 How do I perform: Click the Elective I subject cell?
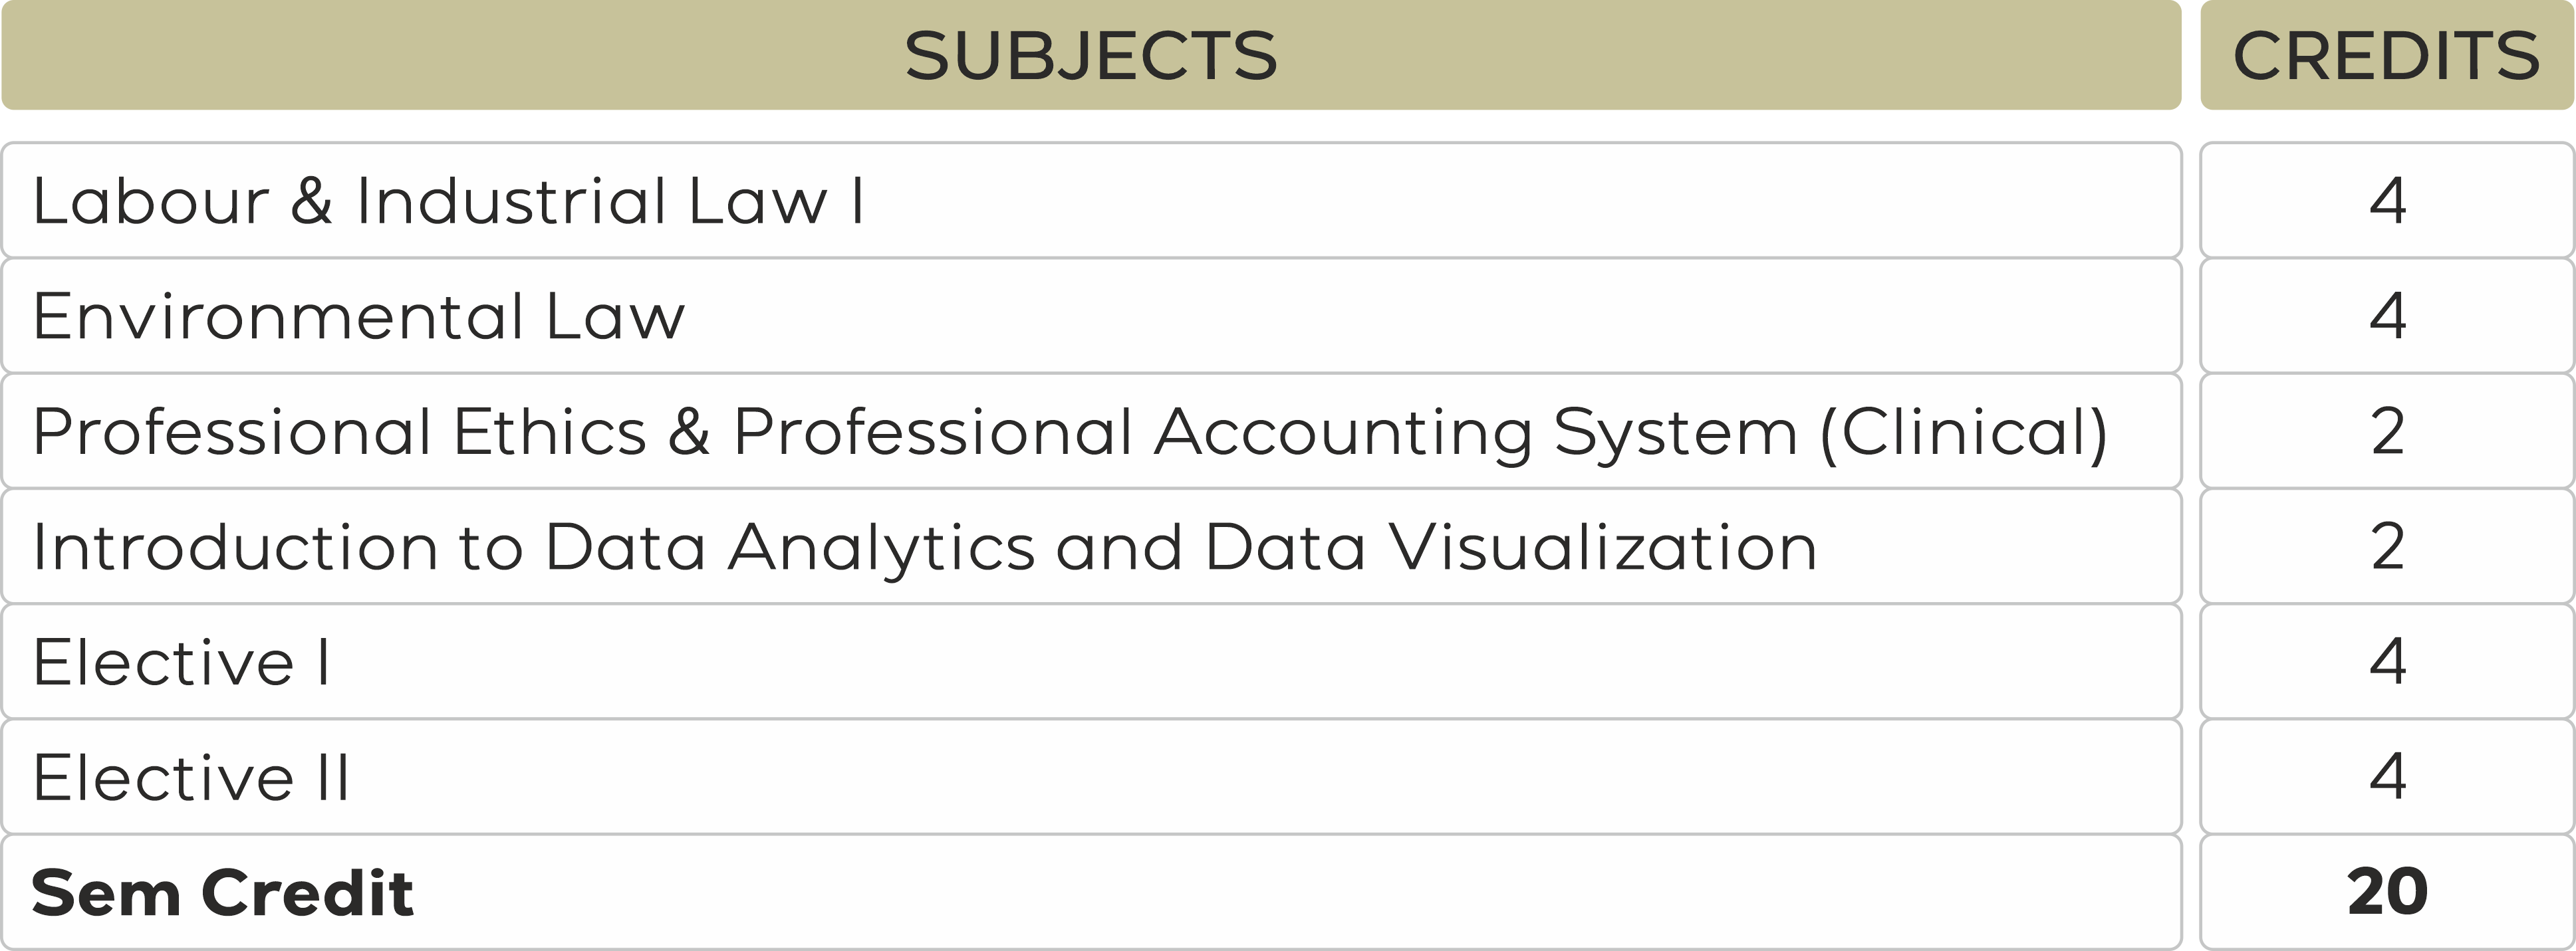click(181, 663)
